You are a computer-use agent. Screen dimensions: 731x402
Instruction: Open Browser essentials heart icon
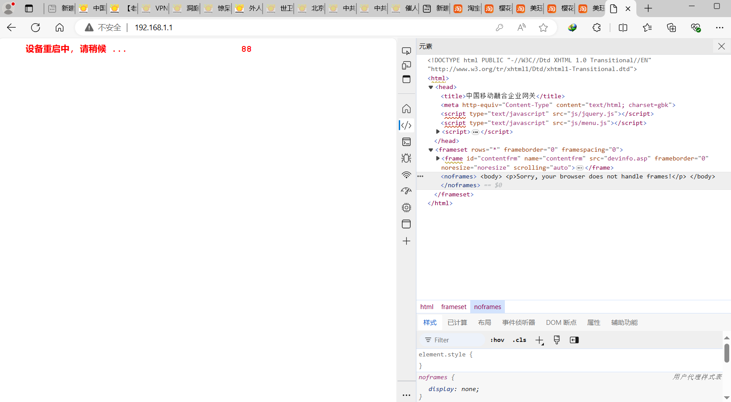tap(696, 28)
